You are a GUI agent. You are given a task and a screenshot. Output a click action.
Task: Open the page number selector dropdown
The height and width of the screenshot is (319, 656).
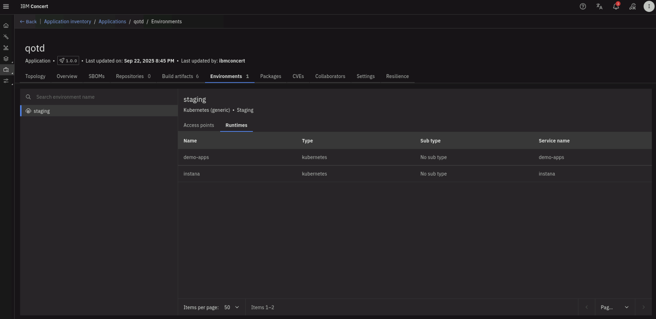click(x=614, y=307)
